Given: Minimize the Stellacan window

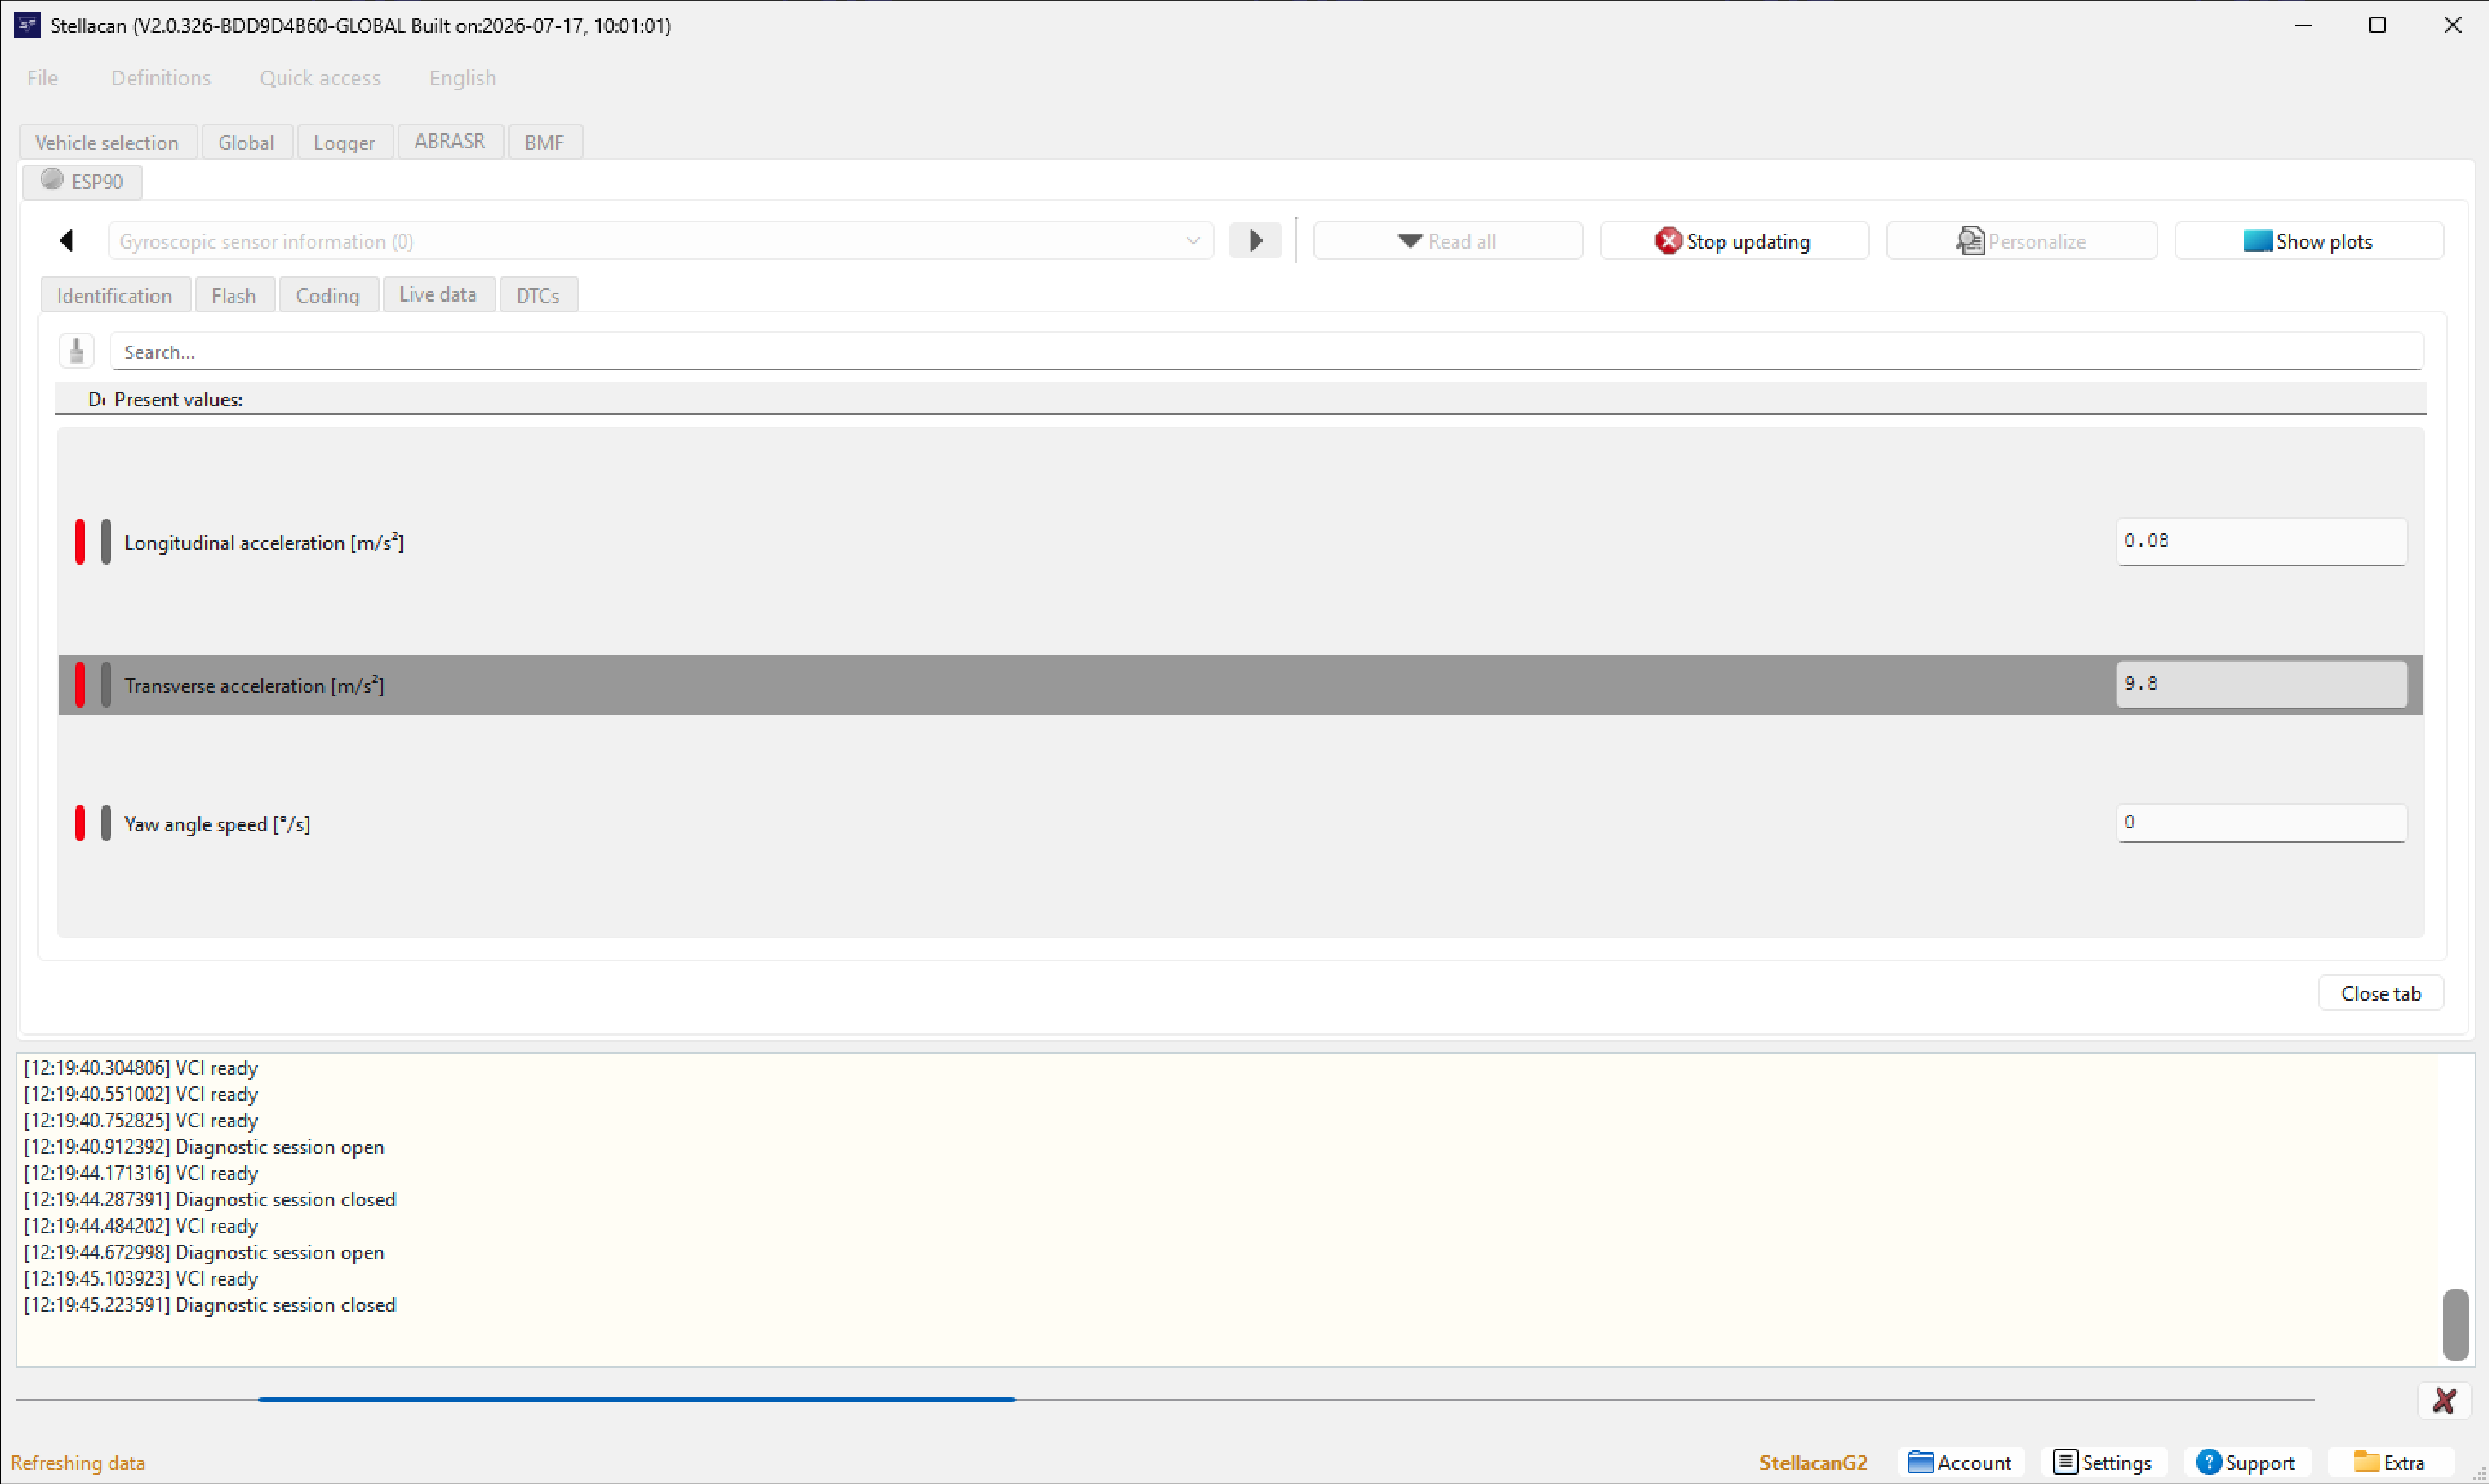Looking at the screenshot, I should (2303, 25).
